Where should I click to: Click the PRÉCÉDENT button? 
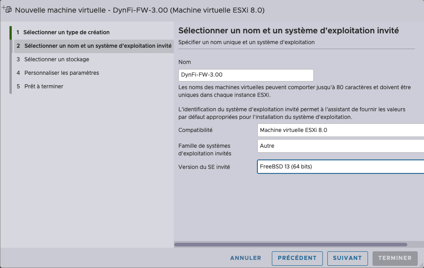(x=297, y=258)
